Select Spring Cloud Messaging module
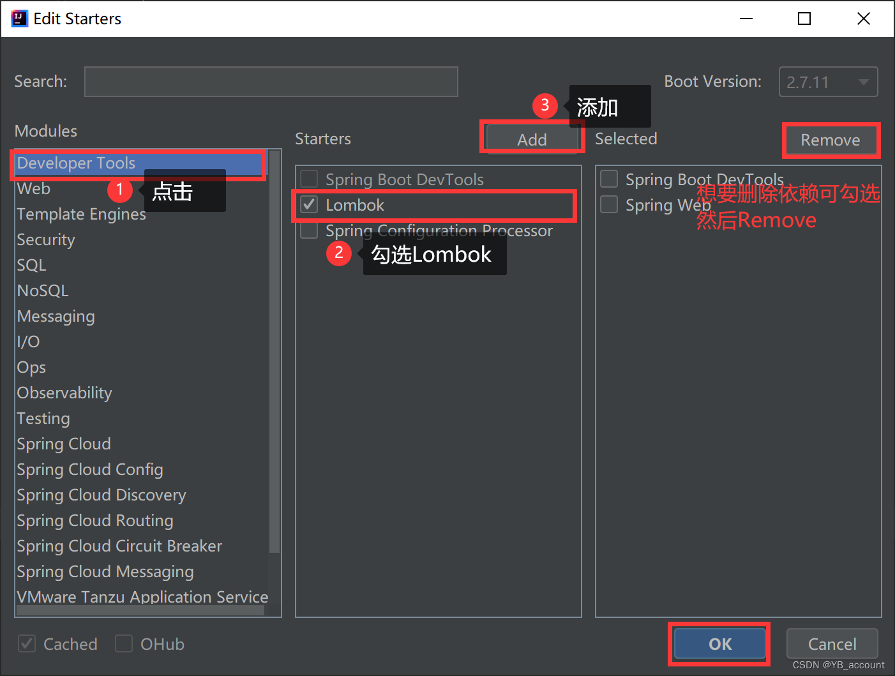Image resolution: width=895 pixels, height=676 pixels. pos(105,572)
